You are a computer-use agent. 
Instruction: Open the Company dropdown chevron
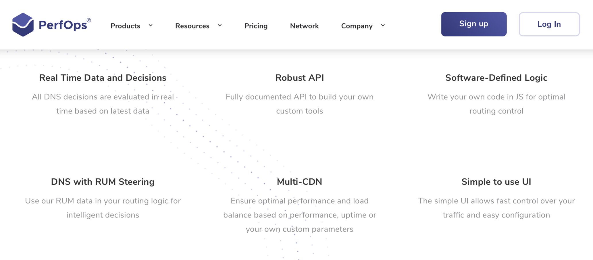[x=383, y=26]
